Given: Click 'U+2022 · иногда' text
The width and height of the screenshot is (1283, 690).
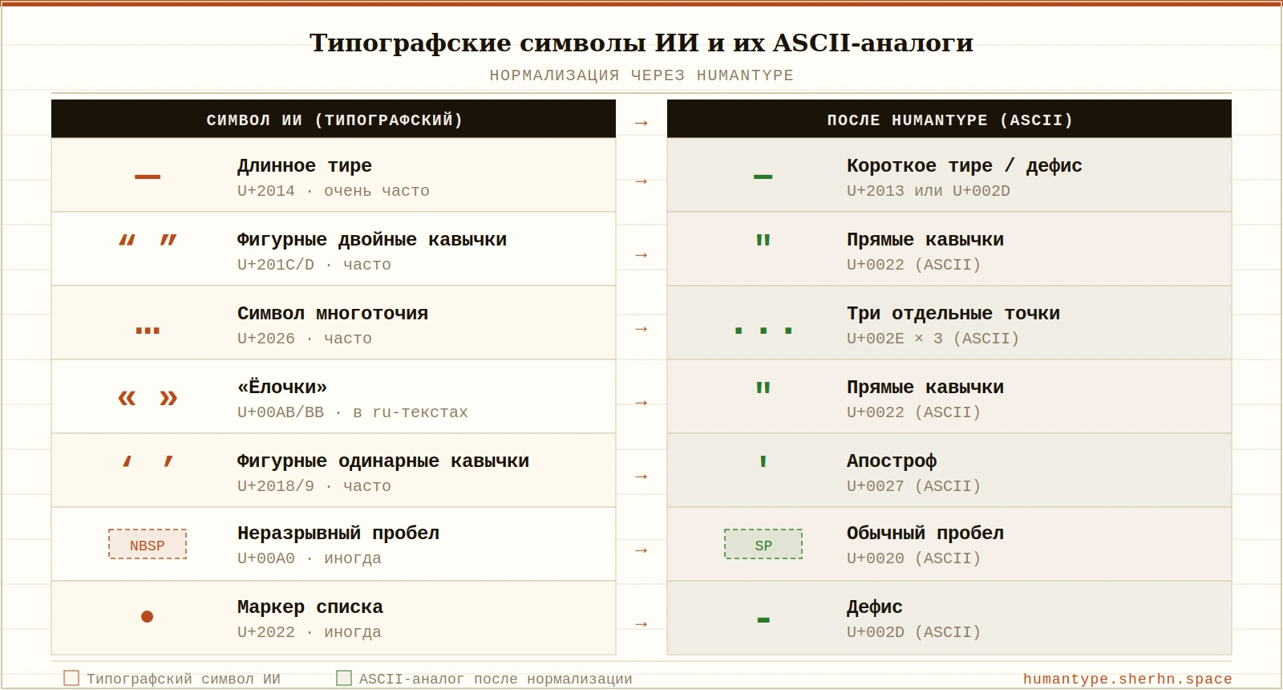Looking at the screenshot, I should [x=310, y=632].
